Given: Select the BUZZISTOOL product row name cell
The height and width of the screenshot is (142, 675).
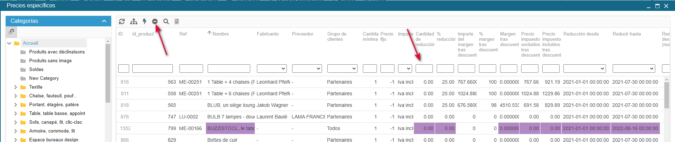Looking at the screenshot, I should [x=231, y=128].
